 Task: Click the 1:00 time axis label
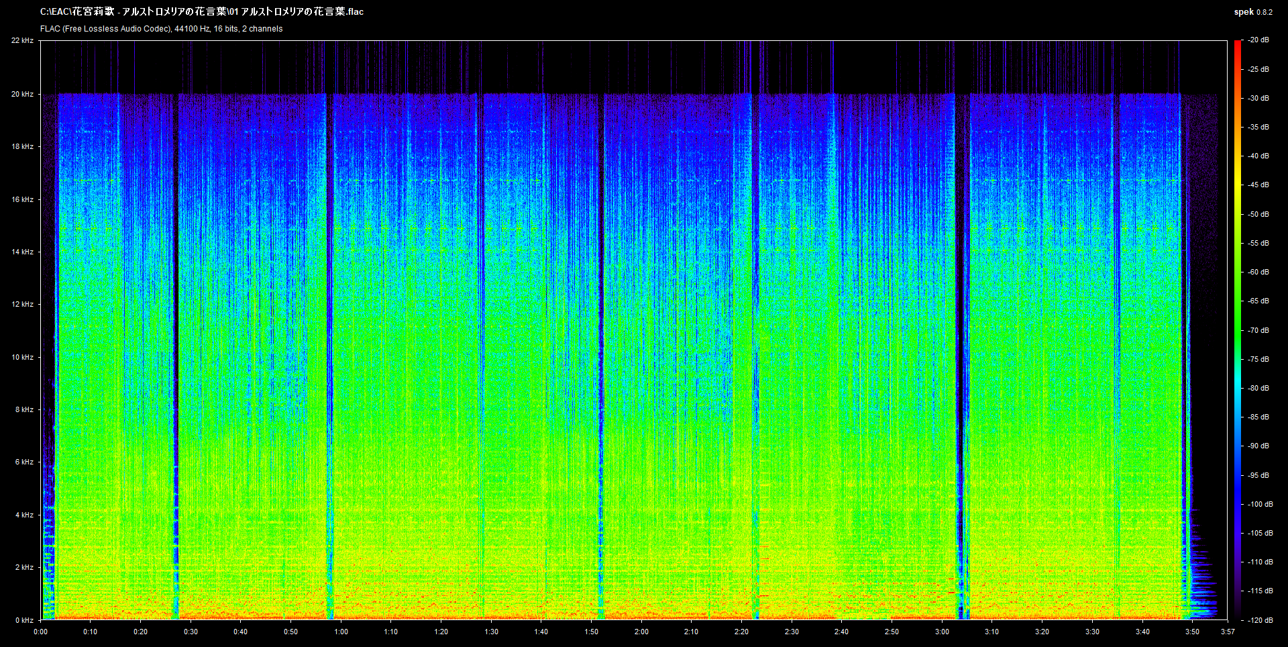(x=341, y=632)
